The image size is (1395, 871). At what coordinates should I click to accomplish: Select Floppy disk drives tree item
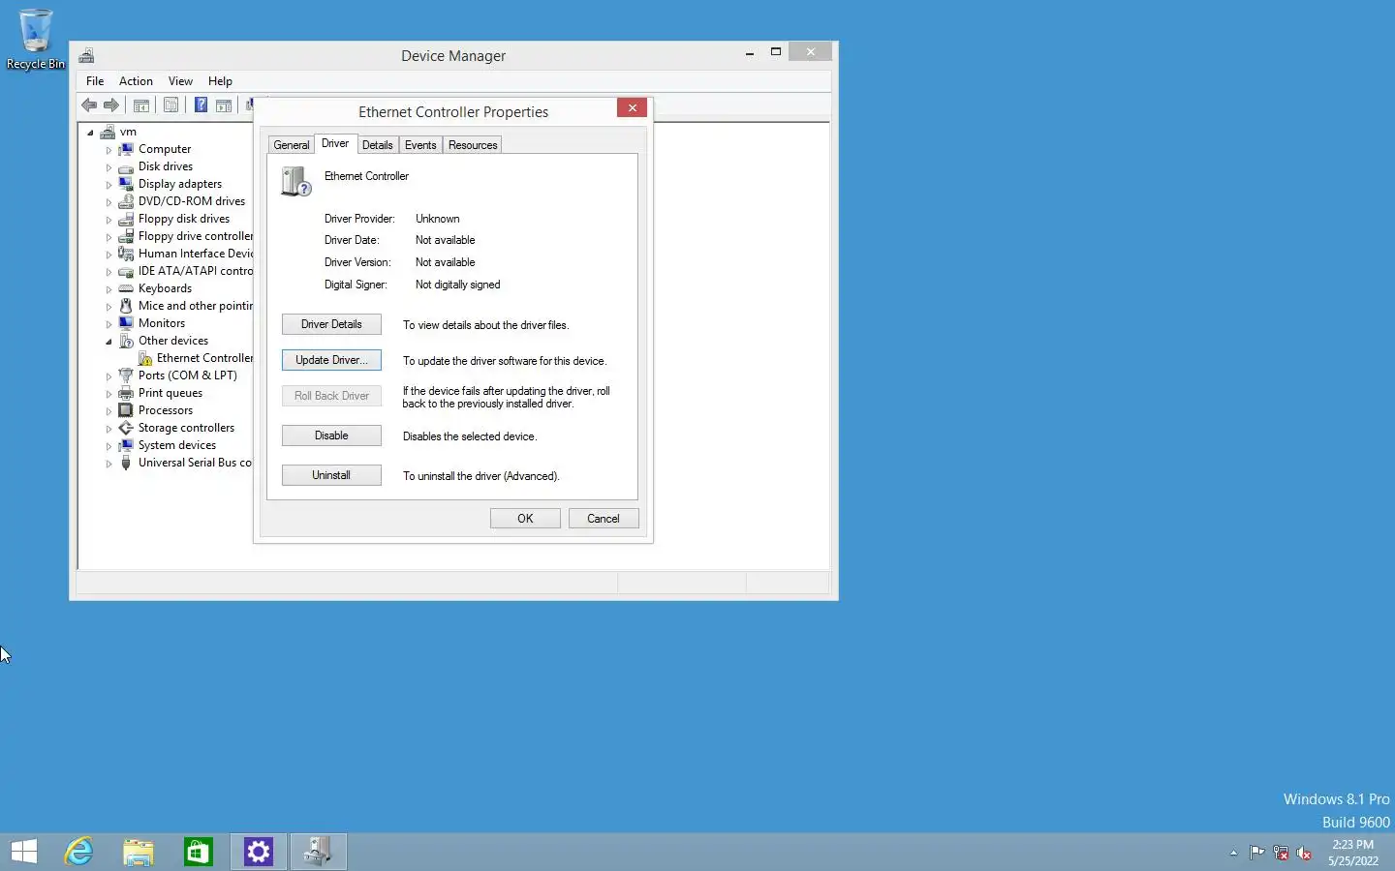(184, 219)
